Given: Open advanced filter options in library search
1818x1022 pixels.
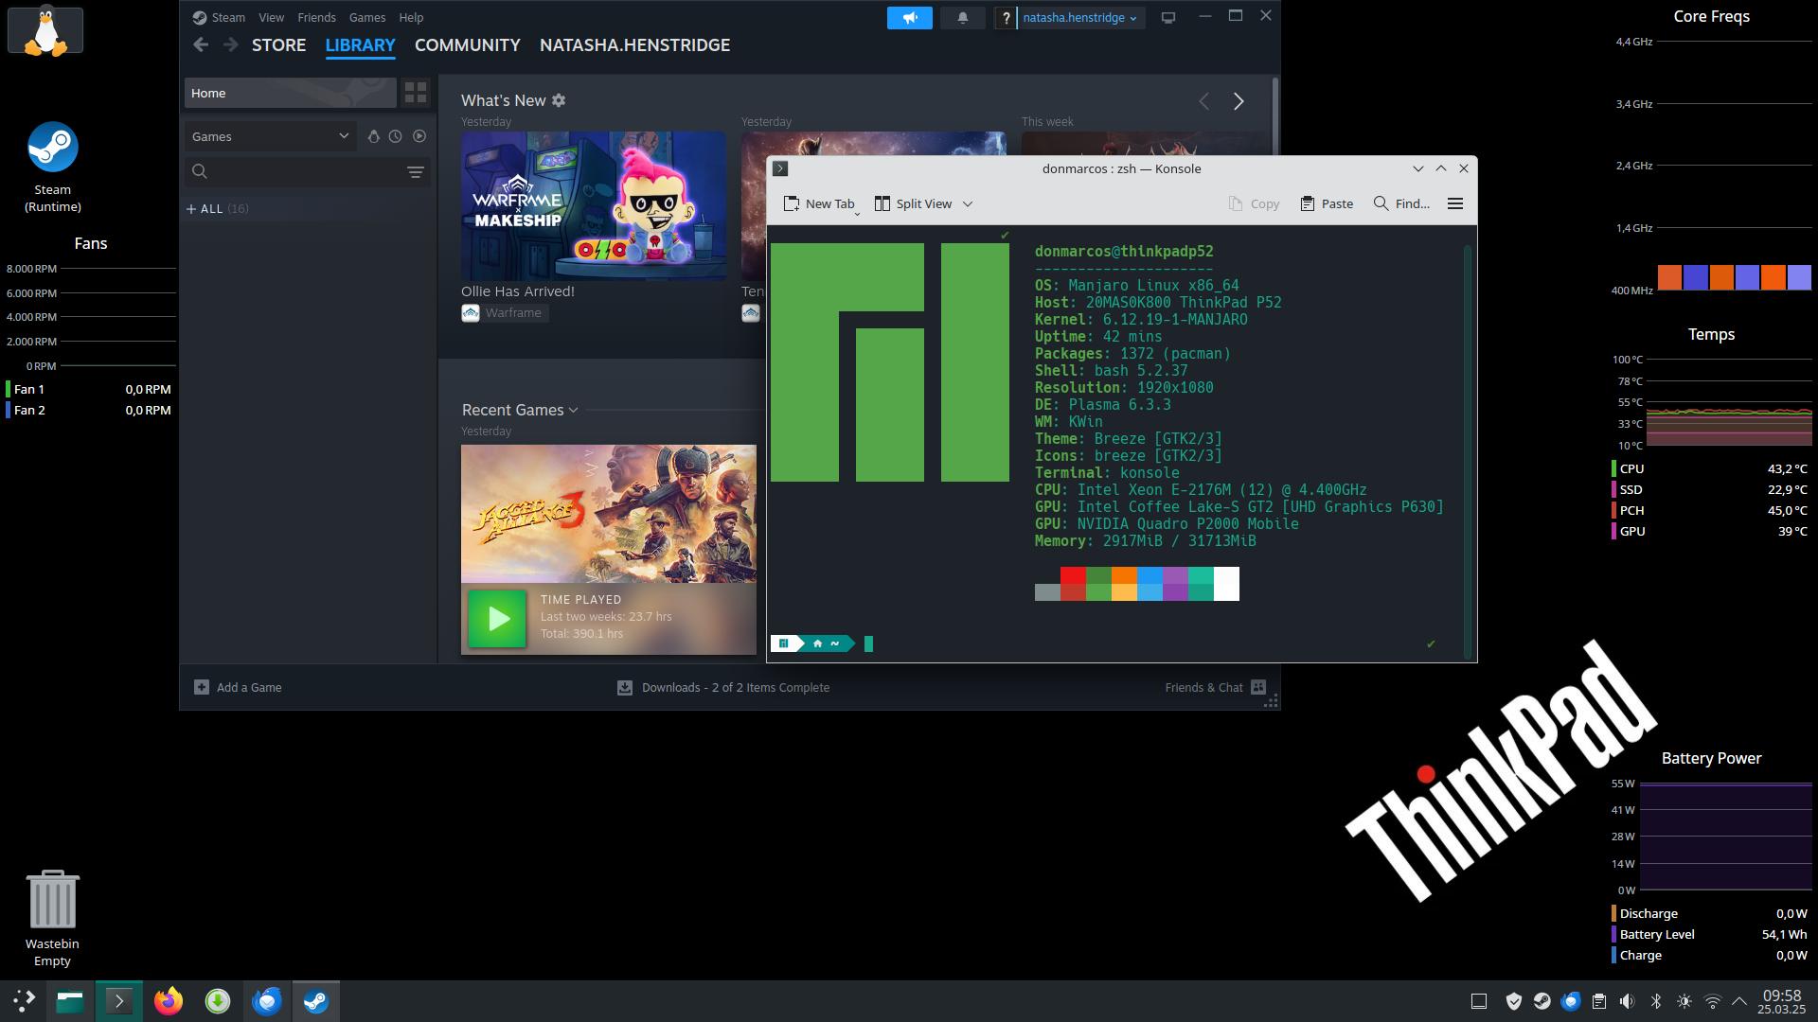Looking at the screenshot, I should tap(415, 171).
